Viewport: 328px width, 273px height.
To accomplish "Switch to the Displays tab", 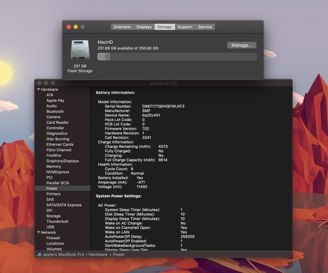I will tap(144, 27).
